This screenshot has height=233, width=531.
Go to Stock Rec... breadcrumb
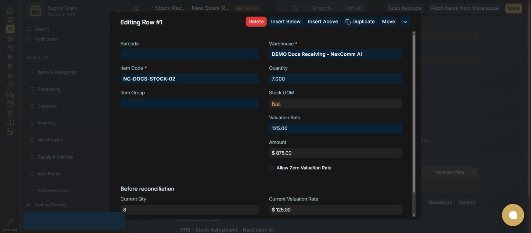(170, 8)
